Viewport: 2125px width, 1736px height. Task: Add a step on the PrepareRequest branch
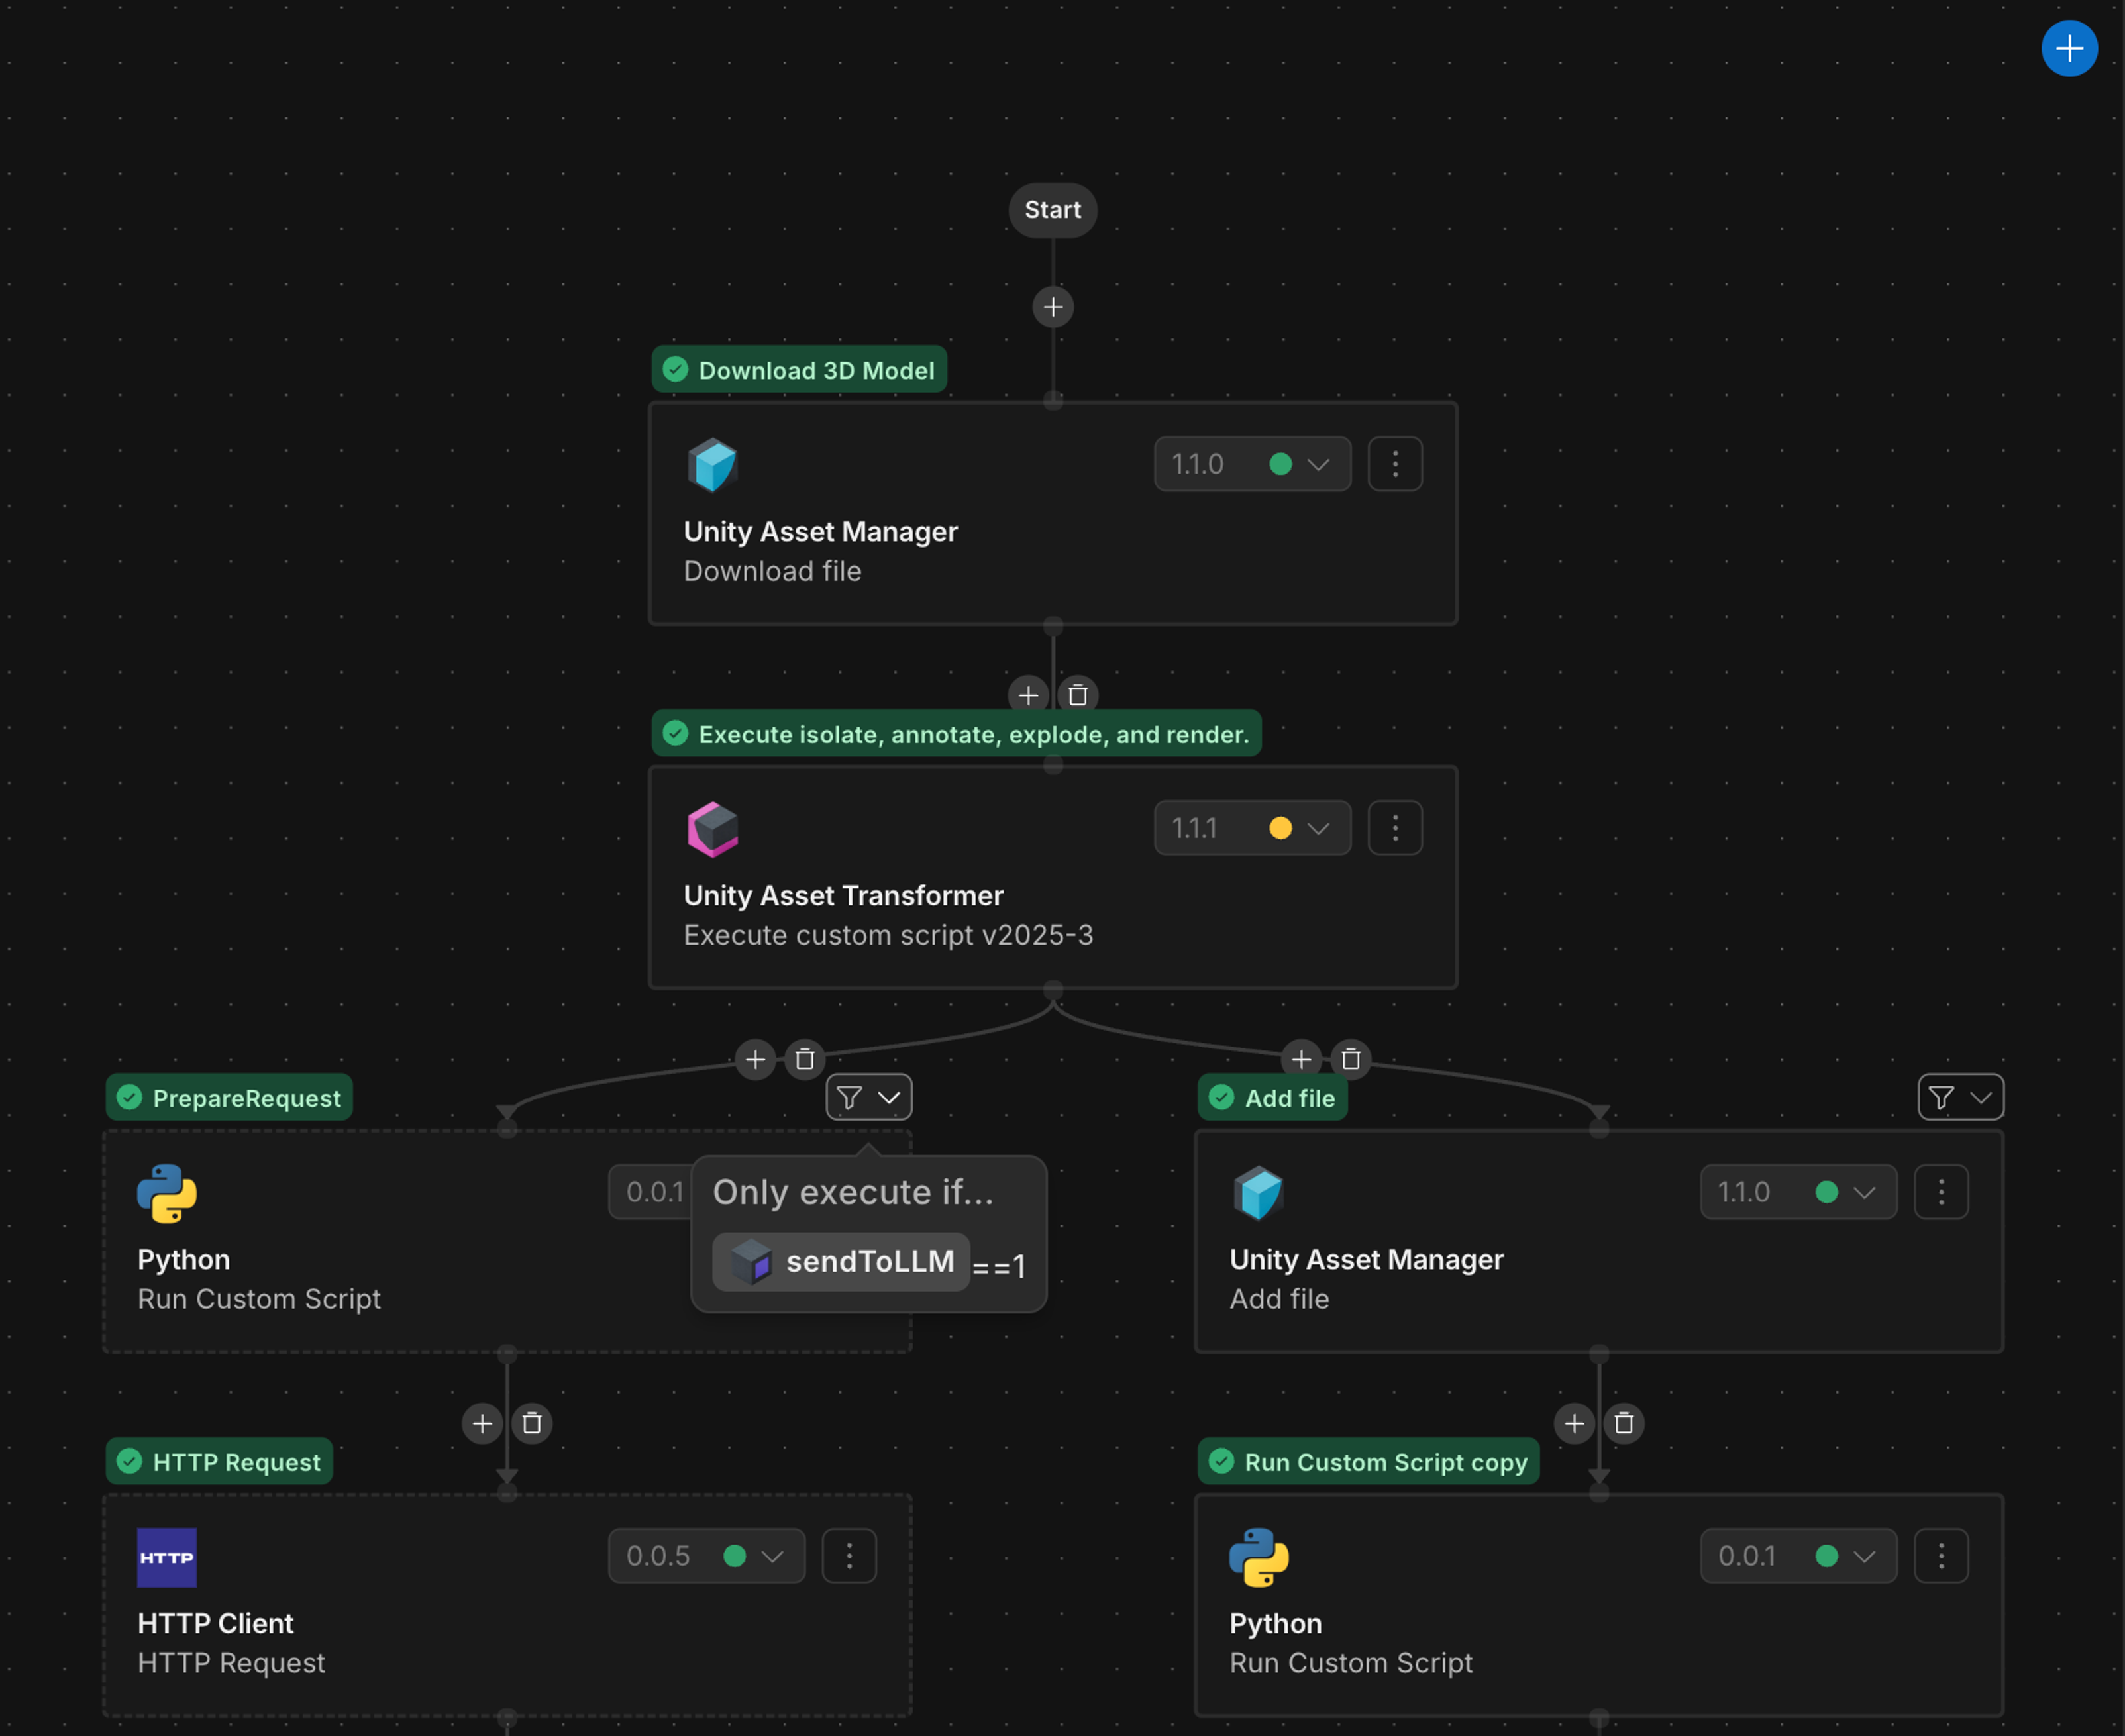tap(756, 1059)
